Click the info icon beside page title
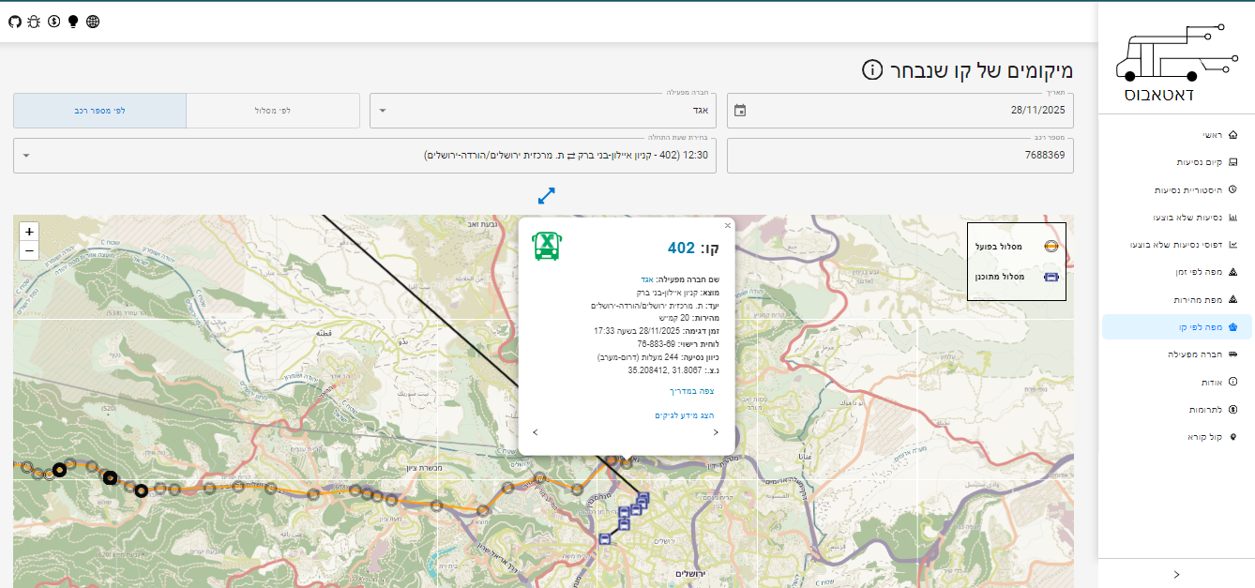 [x=872, y=70]
